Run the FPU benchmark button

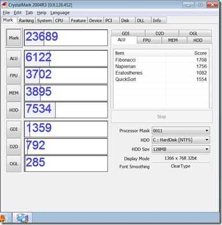coord(14,76)
